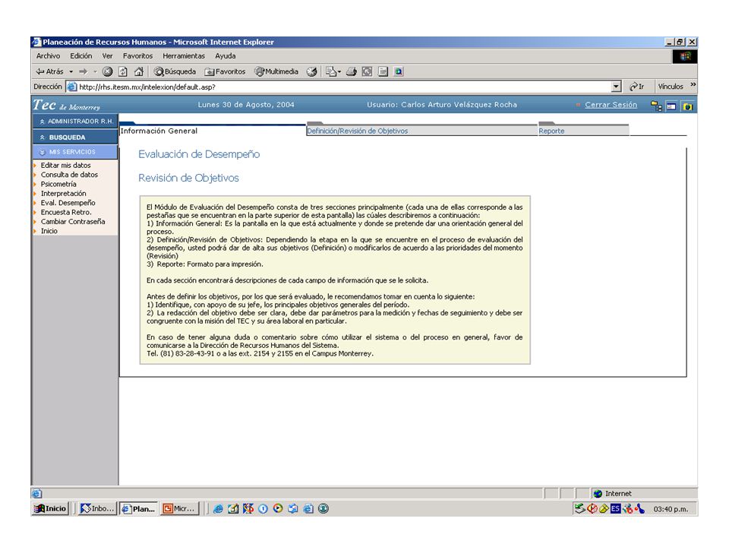Click the ES language indicator in tray
This screenshot has height=547, width=729.
click(x=616, y=509)
